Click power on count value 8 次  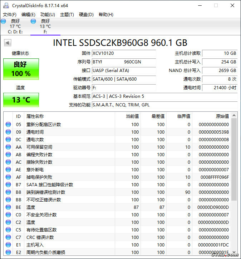click(220, 79)
